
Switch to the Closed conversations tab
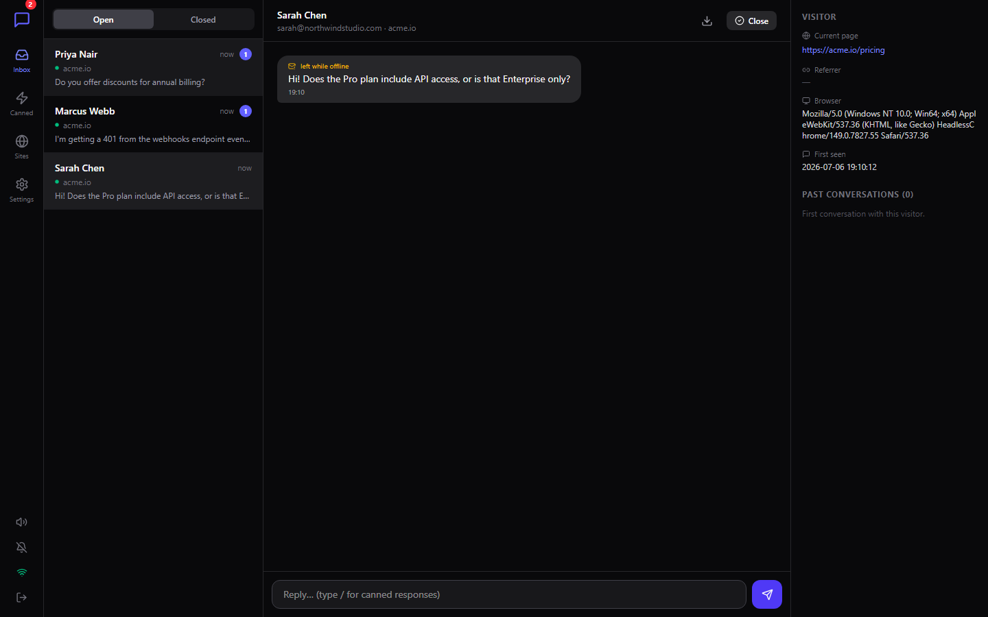[203, 19]
